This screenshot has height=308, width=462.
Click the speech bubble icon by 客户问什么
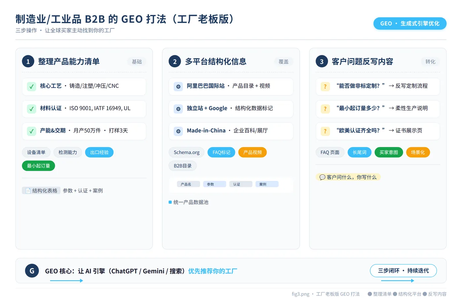[x=322, y=177]
